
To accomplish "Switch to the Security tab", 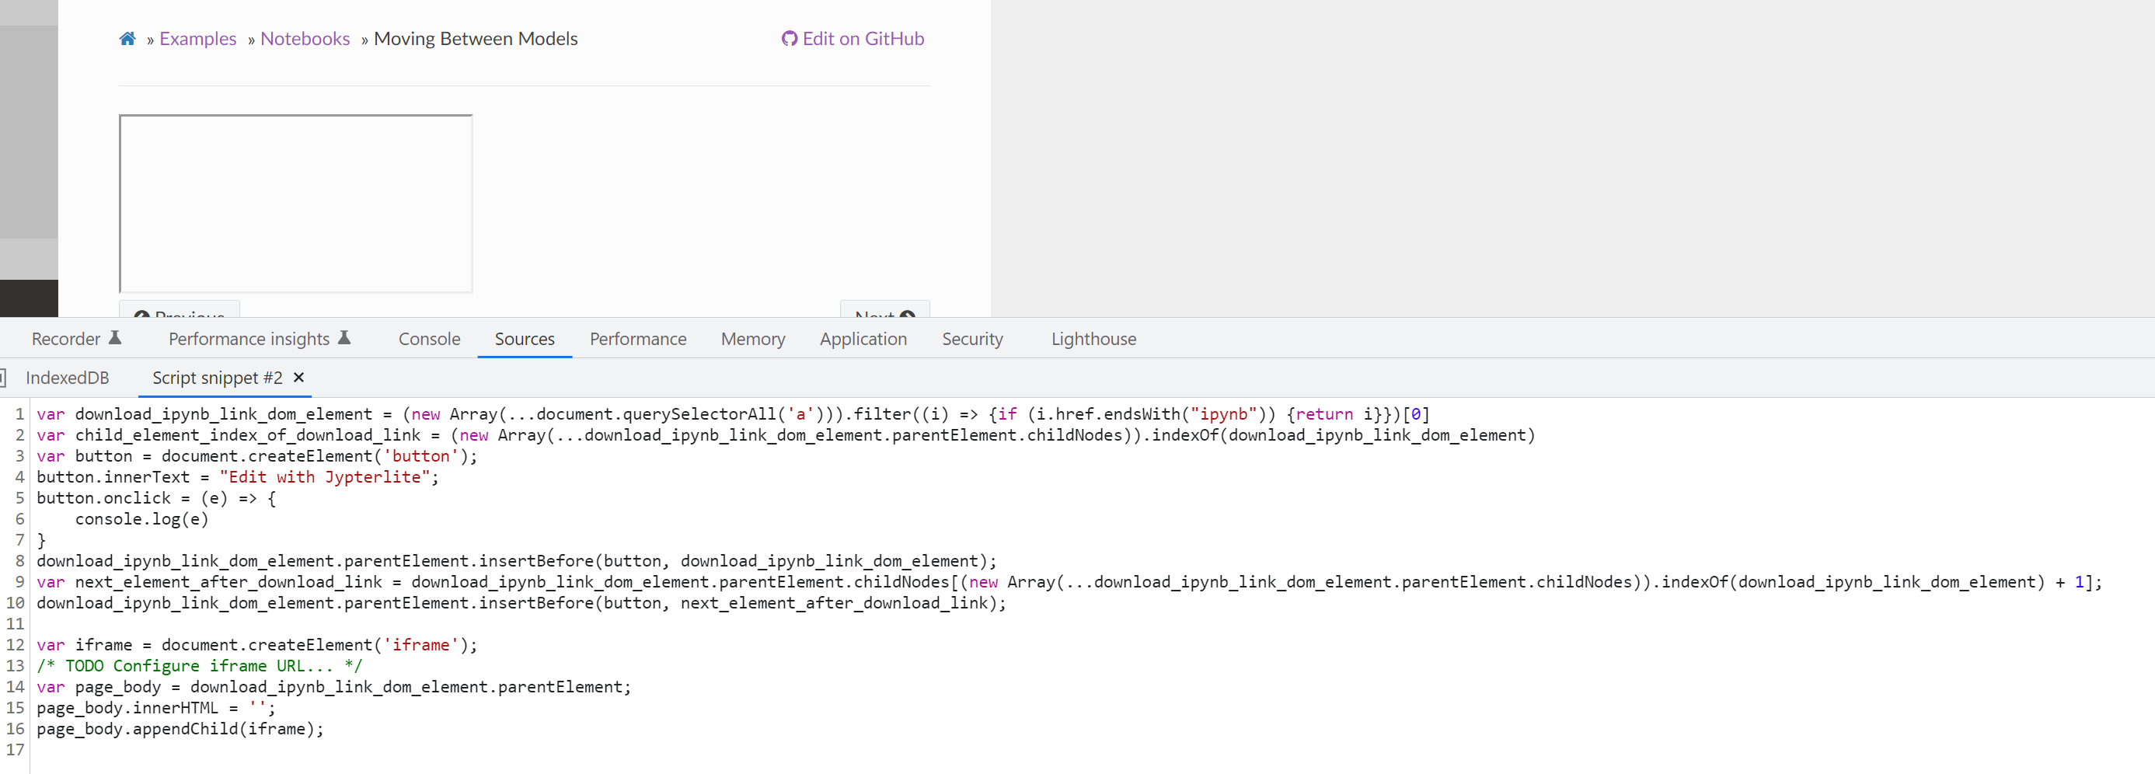I will click(x=972, y=339).
